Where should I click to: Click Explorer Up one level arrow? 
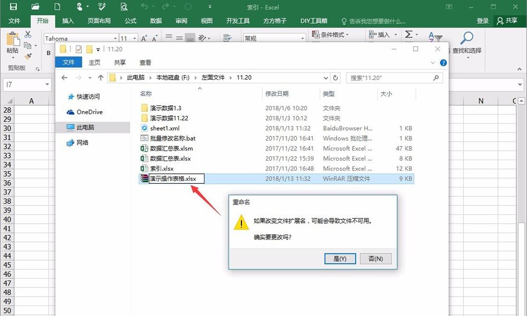[101, 78]
